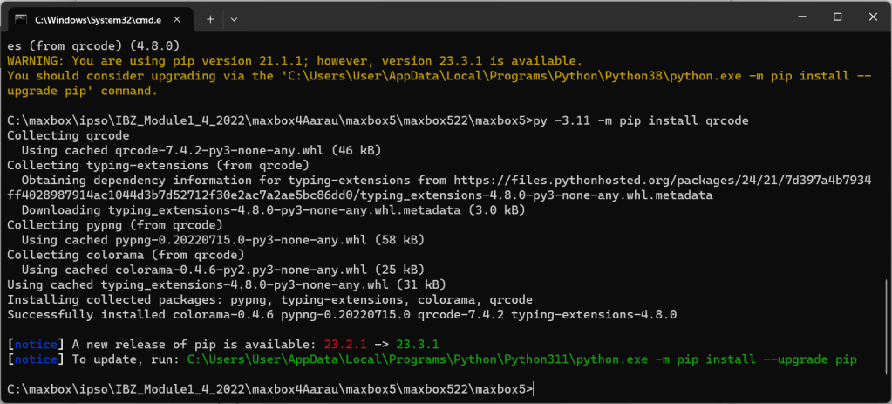This screenshot has width=892, height=404.
Task: Click the green 23.3.1 version number
Action: (x=417, y=344)
